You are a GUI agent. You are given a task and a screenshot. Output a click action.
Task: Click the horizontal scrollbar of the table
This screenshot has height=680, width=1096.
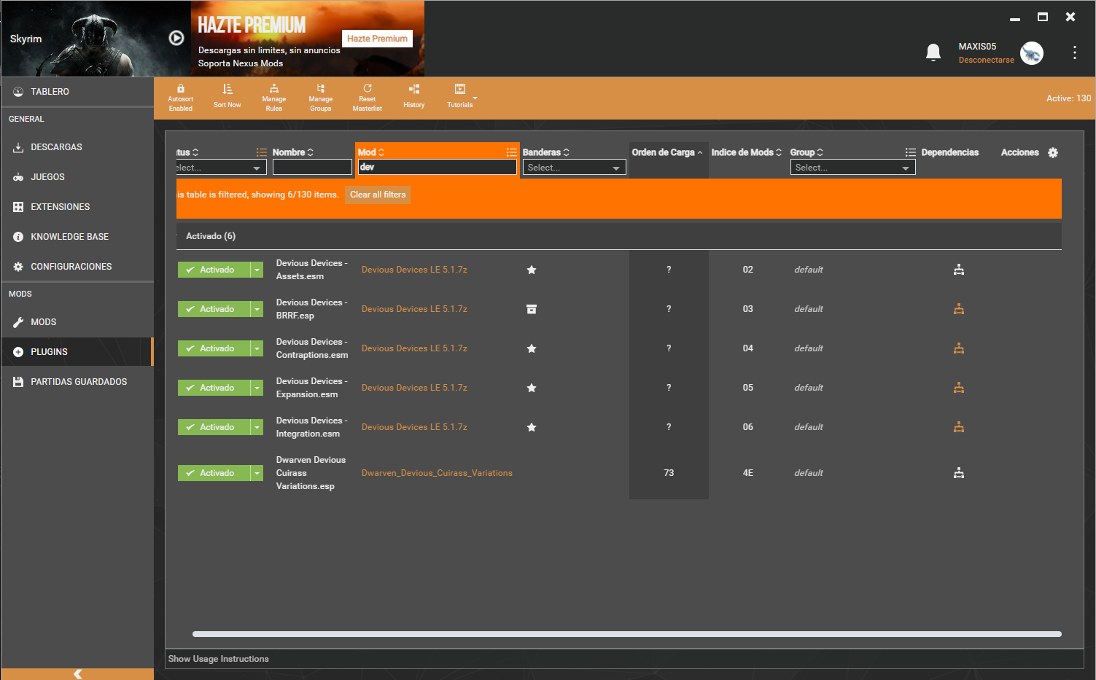click(x=627, y=634)
